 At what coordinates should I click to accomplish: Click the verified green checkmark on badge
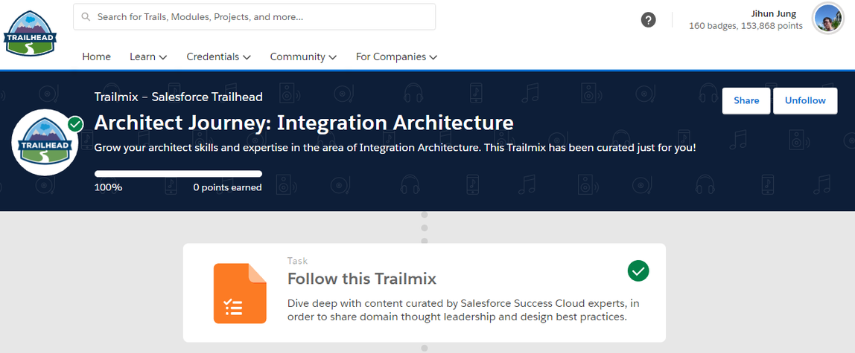75,125
